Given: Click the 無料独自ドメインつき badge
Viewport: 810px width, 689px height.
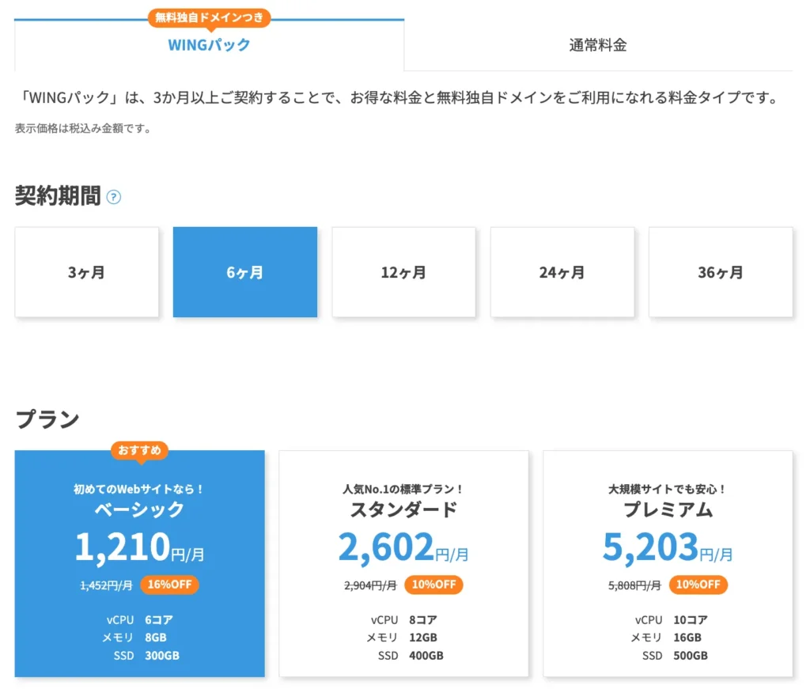Looking at the screenshot, I should click(210, 17).
